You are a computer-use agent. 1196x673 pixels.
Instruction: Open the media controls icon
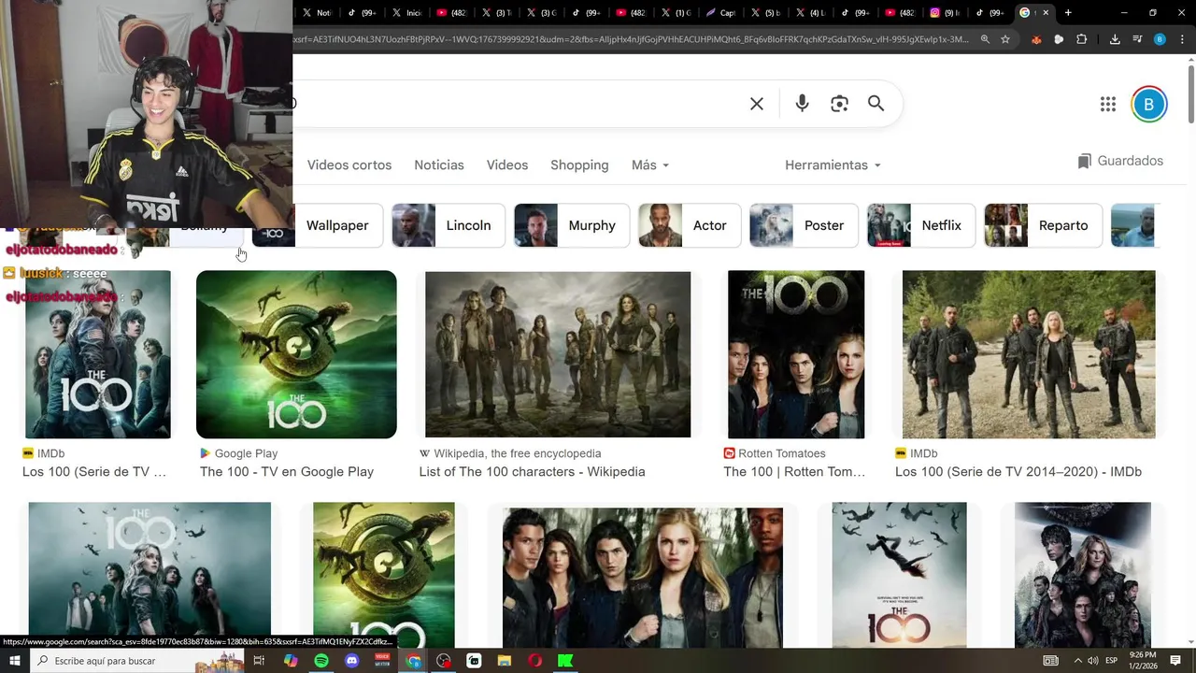coord(1137,39)
